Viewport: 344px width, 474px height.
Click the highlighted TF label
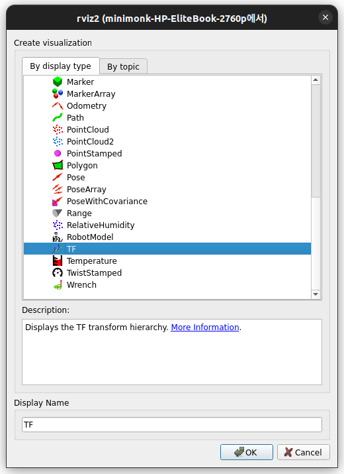tap(71, 249)
